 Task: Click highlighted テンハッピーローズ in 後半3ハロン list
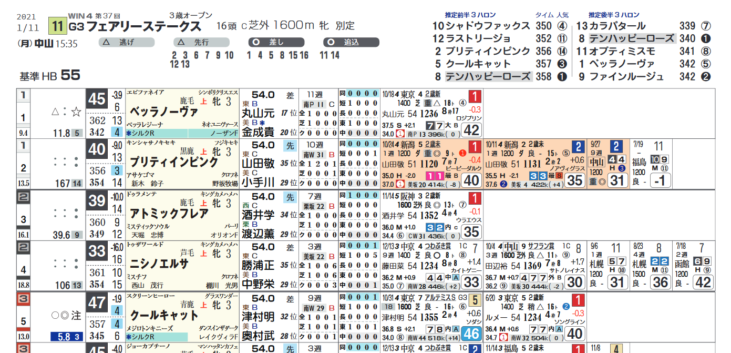tap(631, 38)
